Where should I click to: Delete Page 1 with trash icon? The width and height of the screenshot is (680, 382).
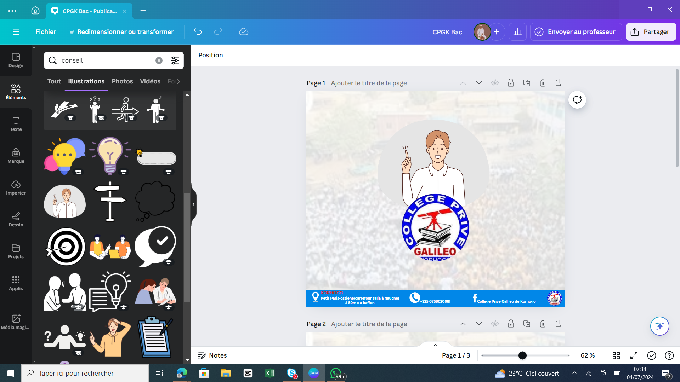tap(543, 83)
